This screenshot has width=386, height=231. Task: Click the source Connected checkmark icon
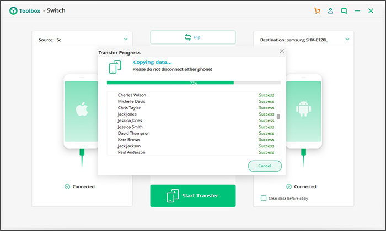(x=67, y=186)
